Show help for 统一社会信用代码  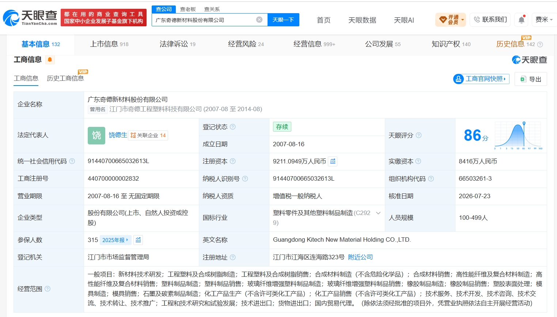[72, 161]
